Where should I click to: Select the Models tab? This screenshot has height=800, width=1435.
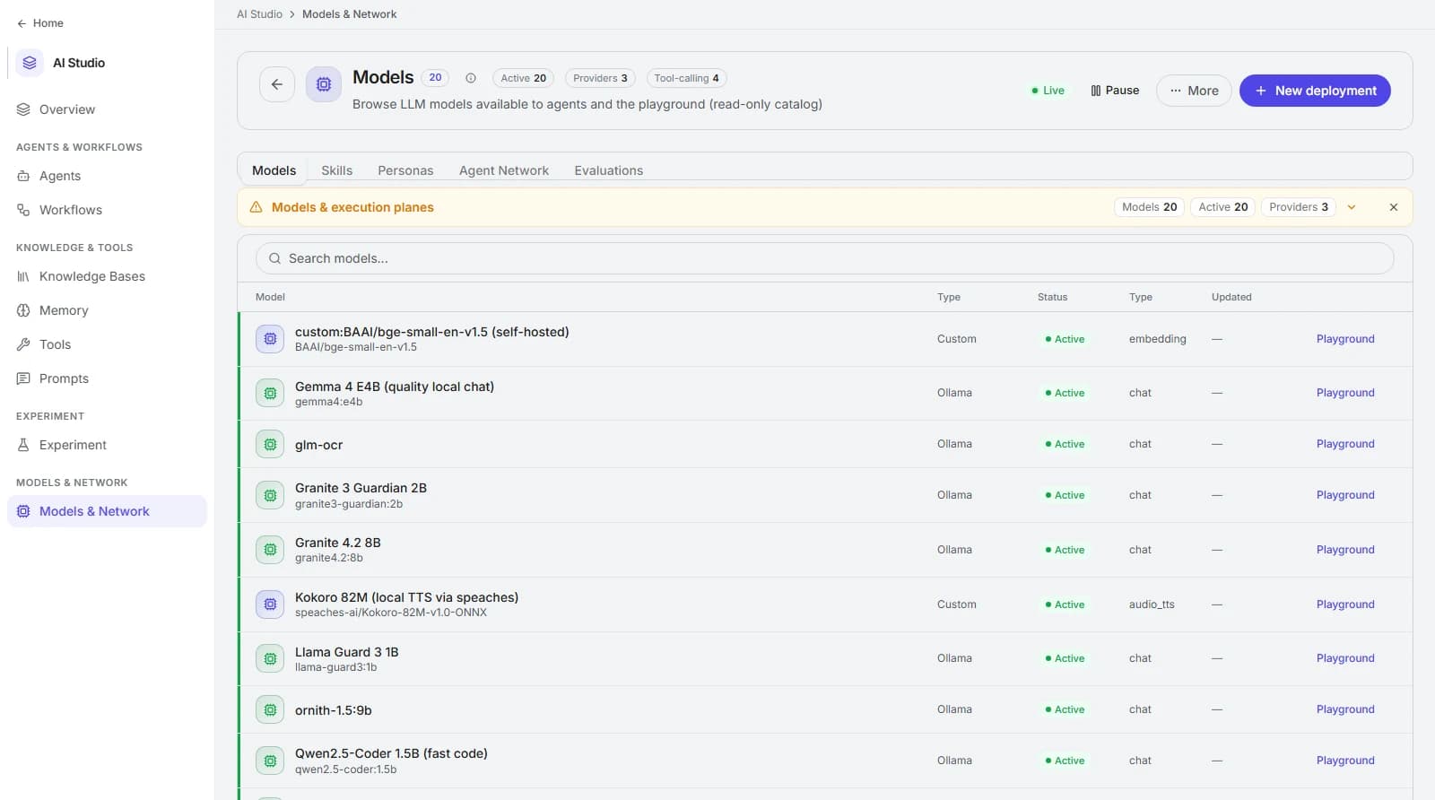pyautogui.click(x=274, y=170)
